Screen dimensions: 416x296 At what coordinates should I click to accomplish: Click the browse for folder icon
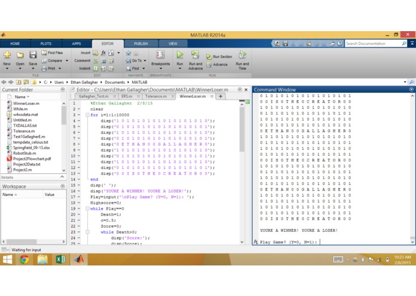coord(26,82)
